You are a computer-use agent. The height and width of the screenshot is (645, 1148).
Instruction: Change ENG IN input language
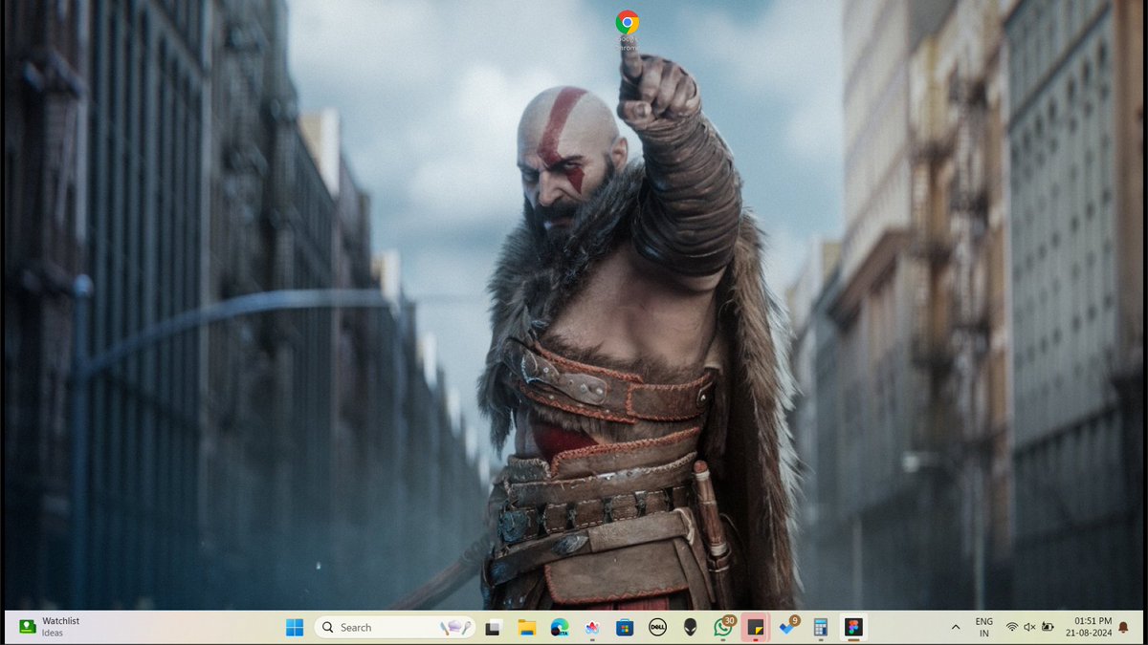point(983,627)
